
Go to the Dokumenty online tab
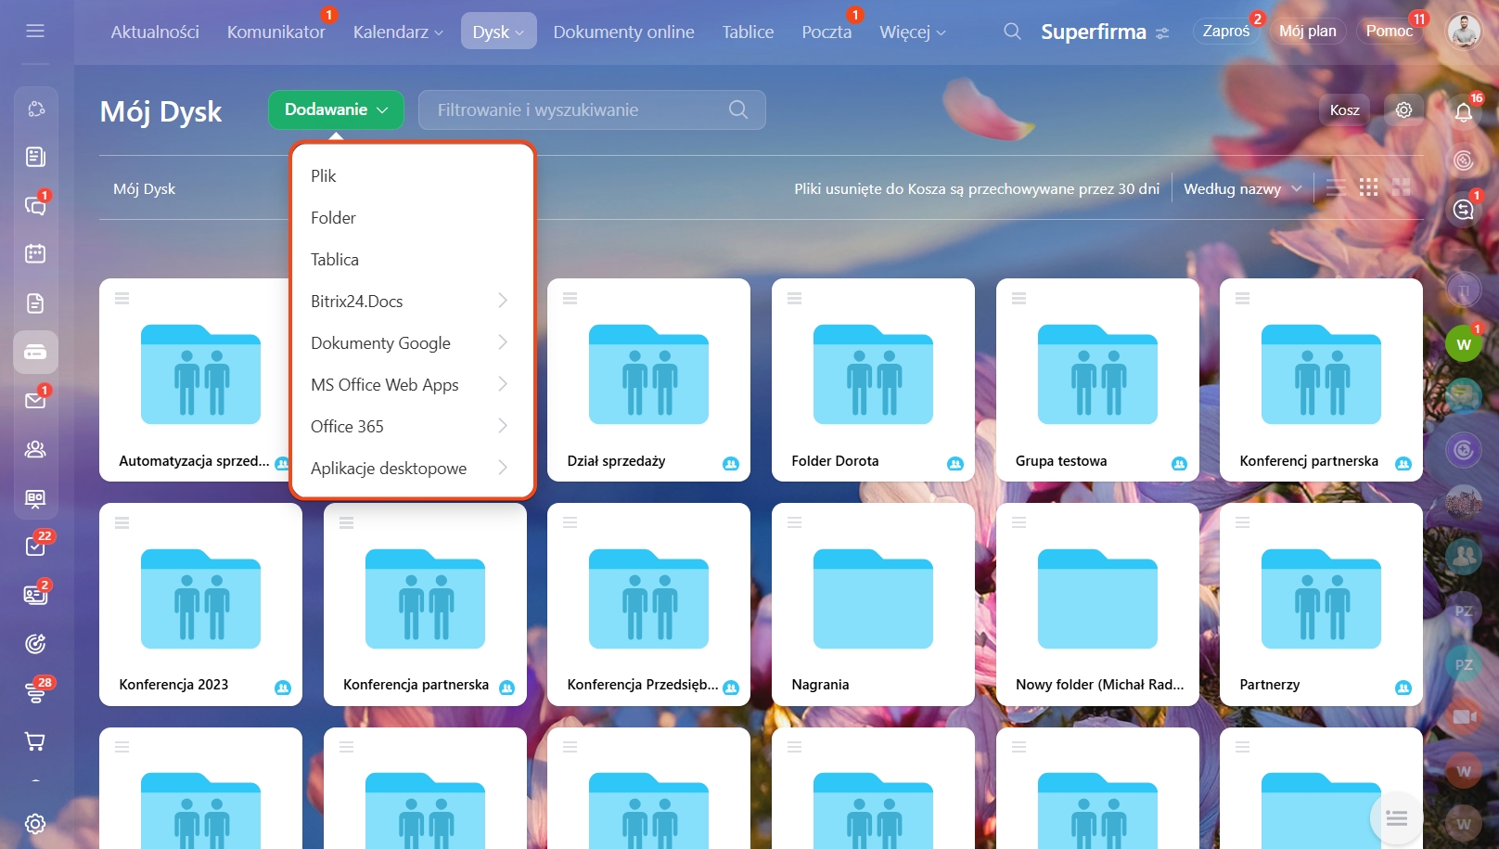623,32
